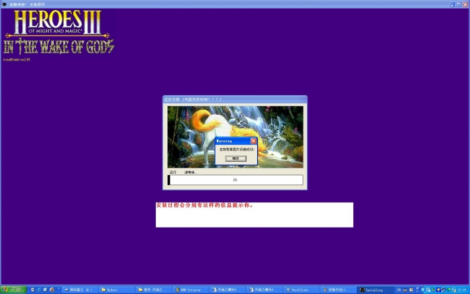This screenshot has width=470, height=294.
Task: Switch to the first 天地之曙光 document taskbar button
Action: 227,290
